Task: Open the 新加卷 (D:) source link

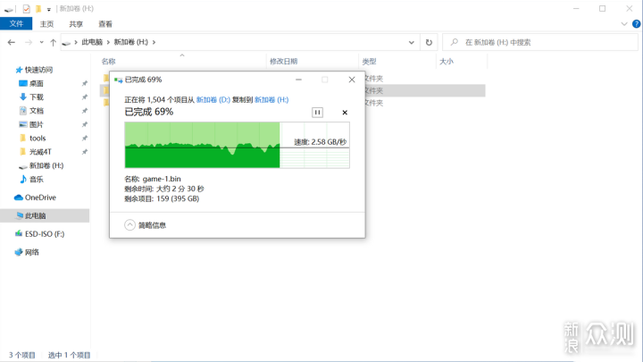Action: [213, 100]
